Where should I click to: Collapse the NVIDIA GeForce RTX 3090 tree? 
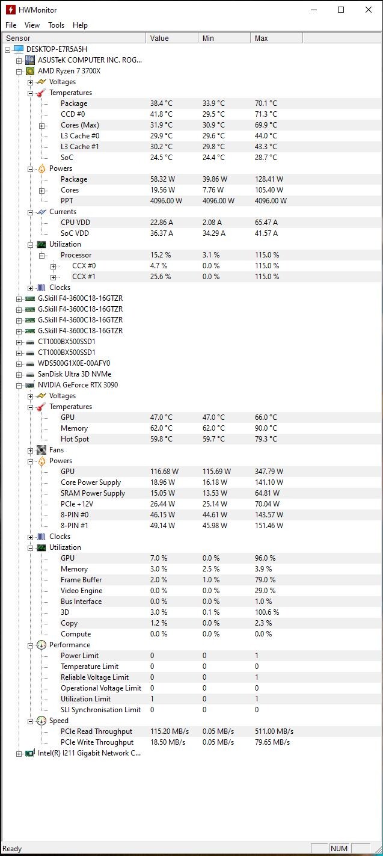tap(19, 385)
